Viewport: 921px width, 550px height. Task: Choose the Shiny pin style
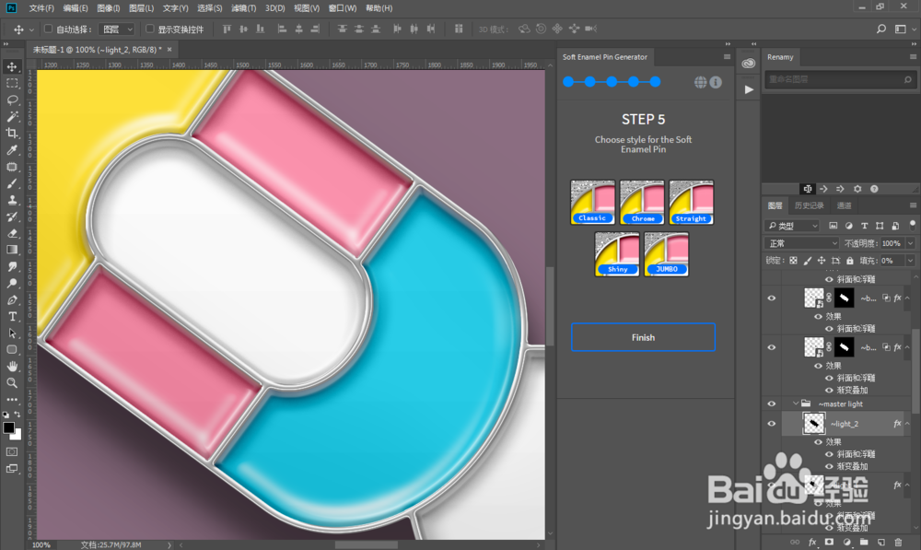[617, 254]
